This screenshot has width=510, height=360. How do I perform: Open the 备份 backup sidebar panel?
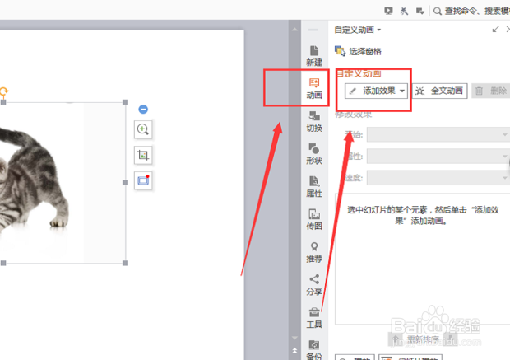click(314, 349)
